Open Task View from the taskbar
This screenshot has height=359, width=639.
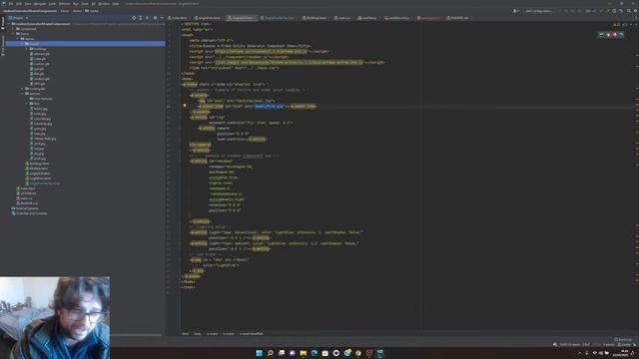click(x=282, y=353)
